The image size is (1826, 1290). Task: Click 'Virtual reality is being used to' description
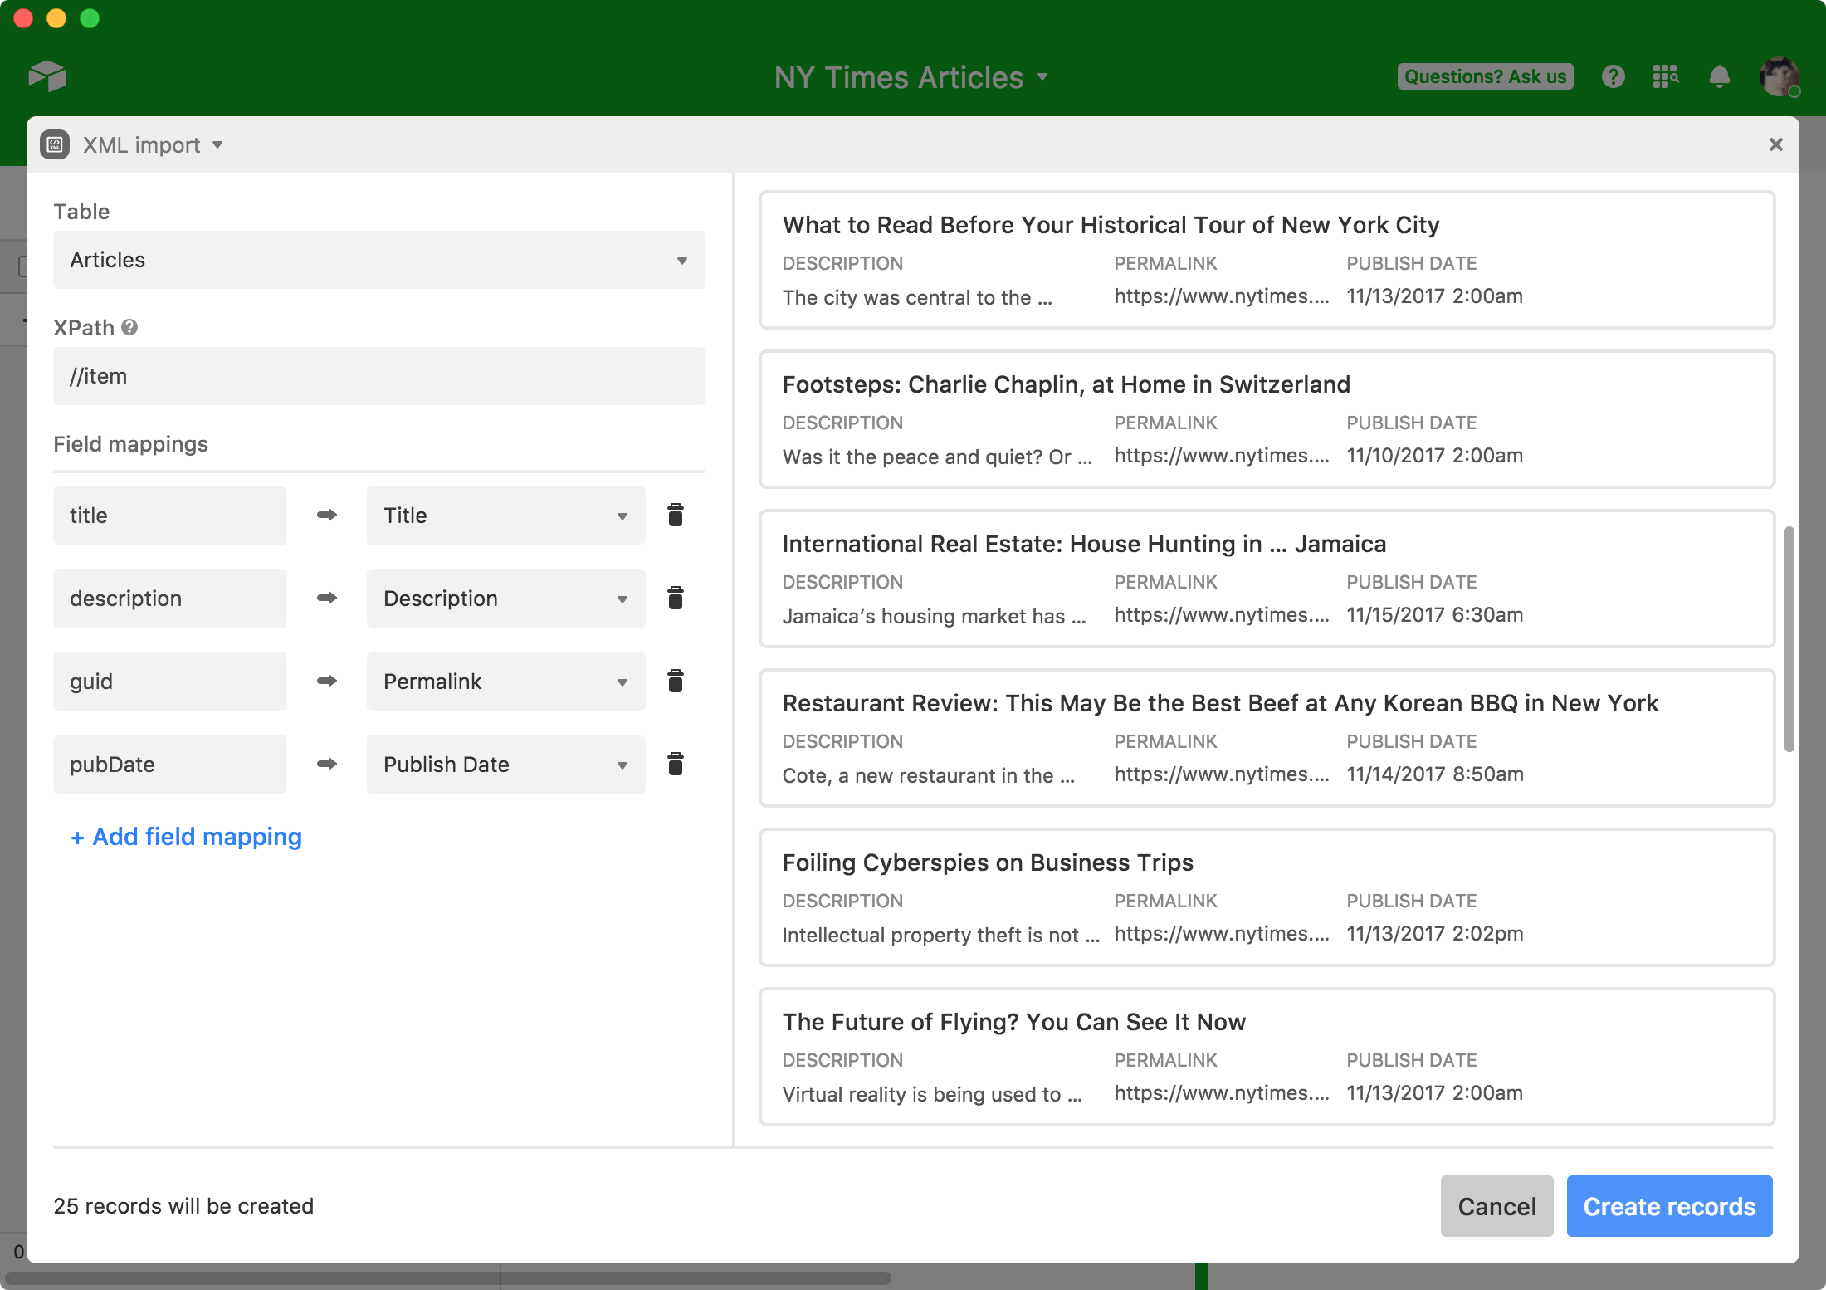tap(932, 1094)
